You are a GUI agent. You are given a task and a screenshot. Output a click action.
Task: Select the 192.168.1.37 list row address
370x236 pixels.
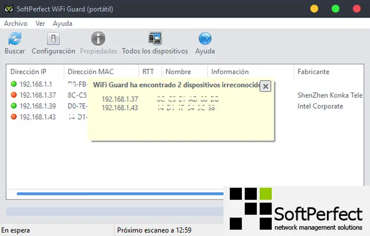point(38,95)
